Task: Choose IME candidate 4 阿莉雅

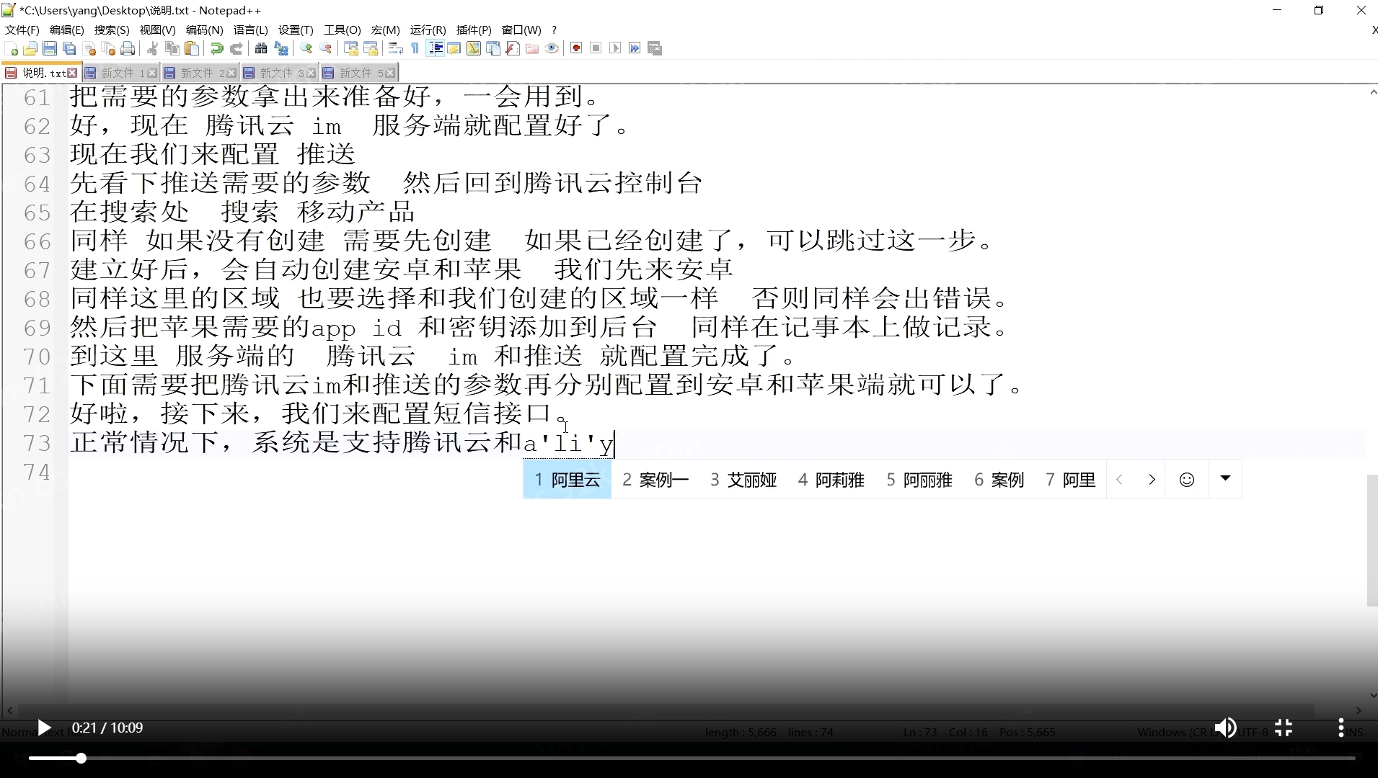Action: pos(831,480)
